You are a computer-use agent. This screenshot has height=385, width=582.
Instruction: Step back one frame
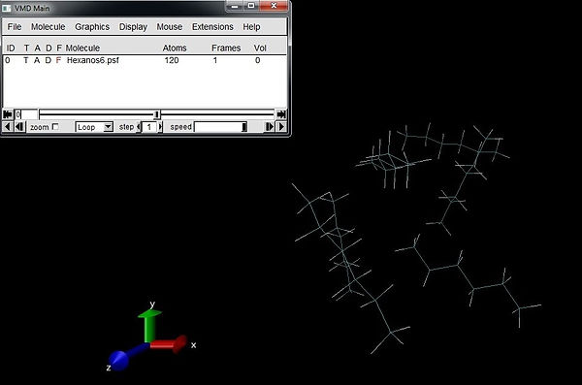[19, 127]
